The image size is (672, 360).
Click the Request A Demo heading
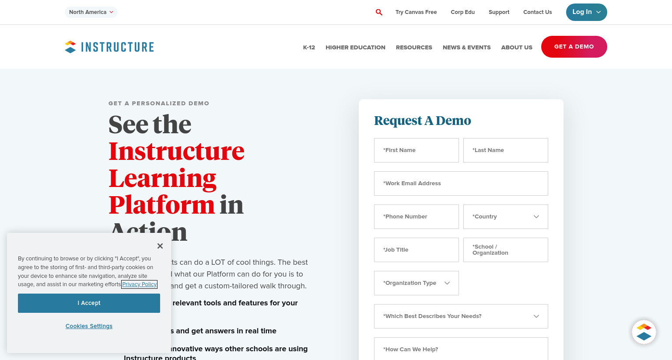[423, 121]
